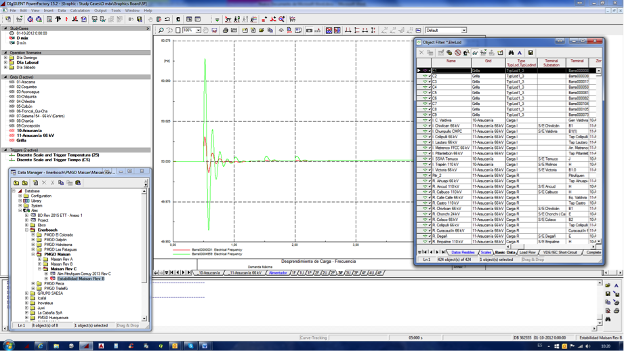Image resolution: width=624 pixels, height=351 pixels.
Task: Click binoculars find icon in Object Filter
Action: tap(511, 53)
